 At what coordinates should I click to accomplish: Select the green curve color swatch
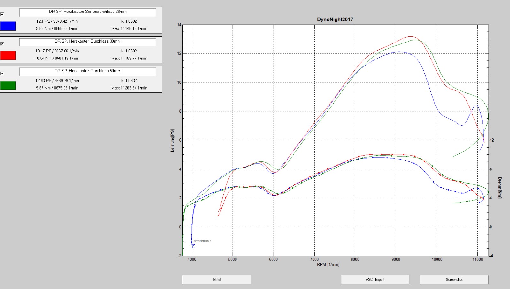point(8,85)
